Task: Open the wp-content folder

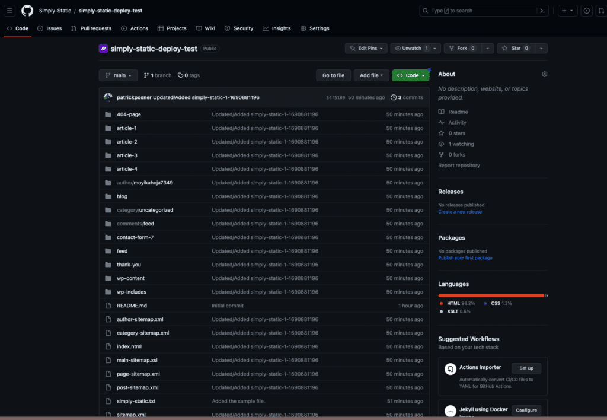Action: coord(130,278)
